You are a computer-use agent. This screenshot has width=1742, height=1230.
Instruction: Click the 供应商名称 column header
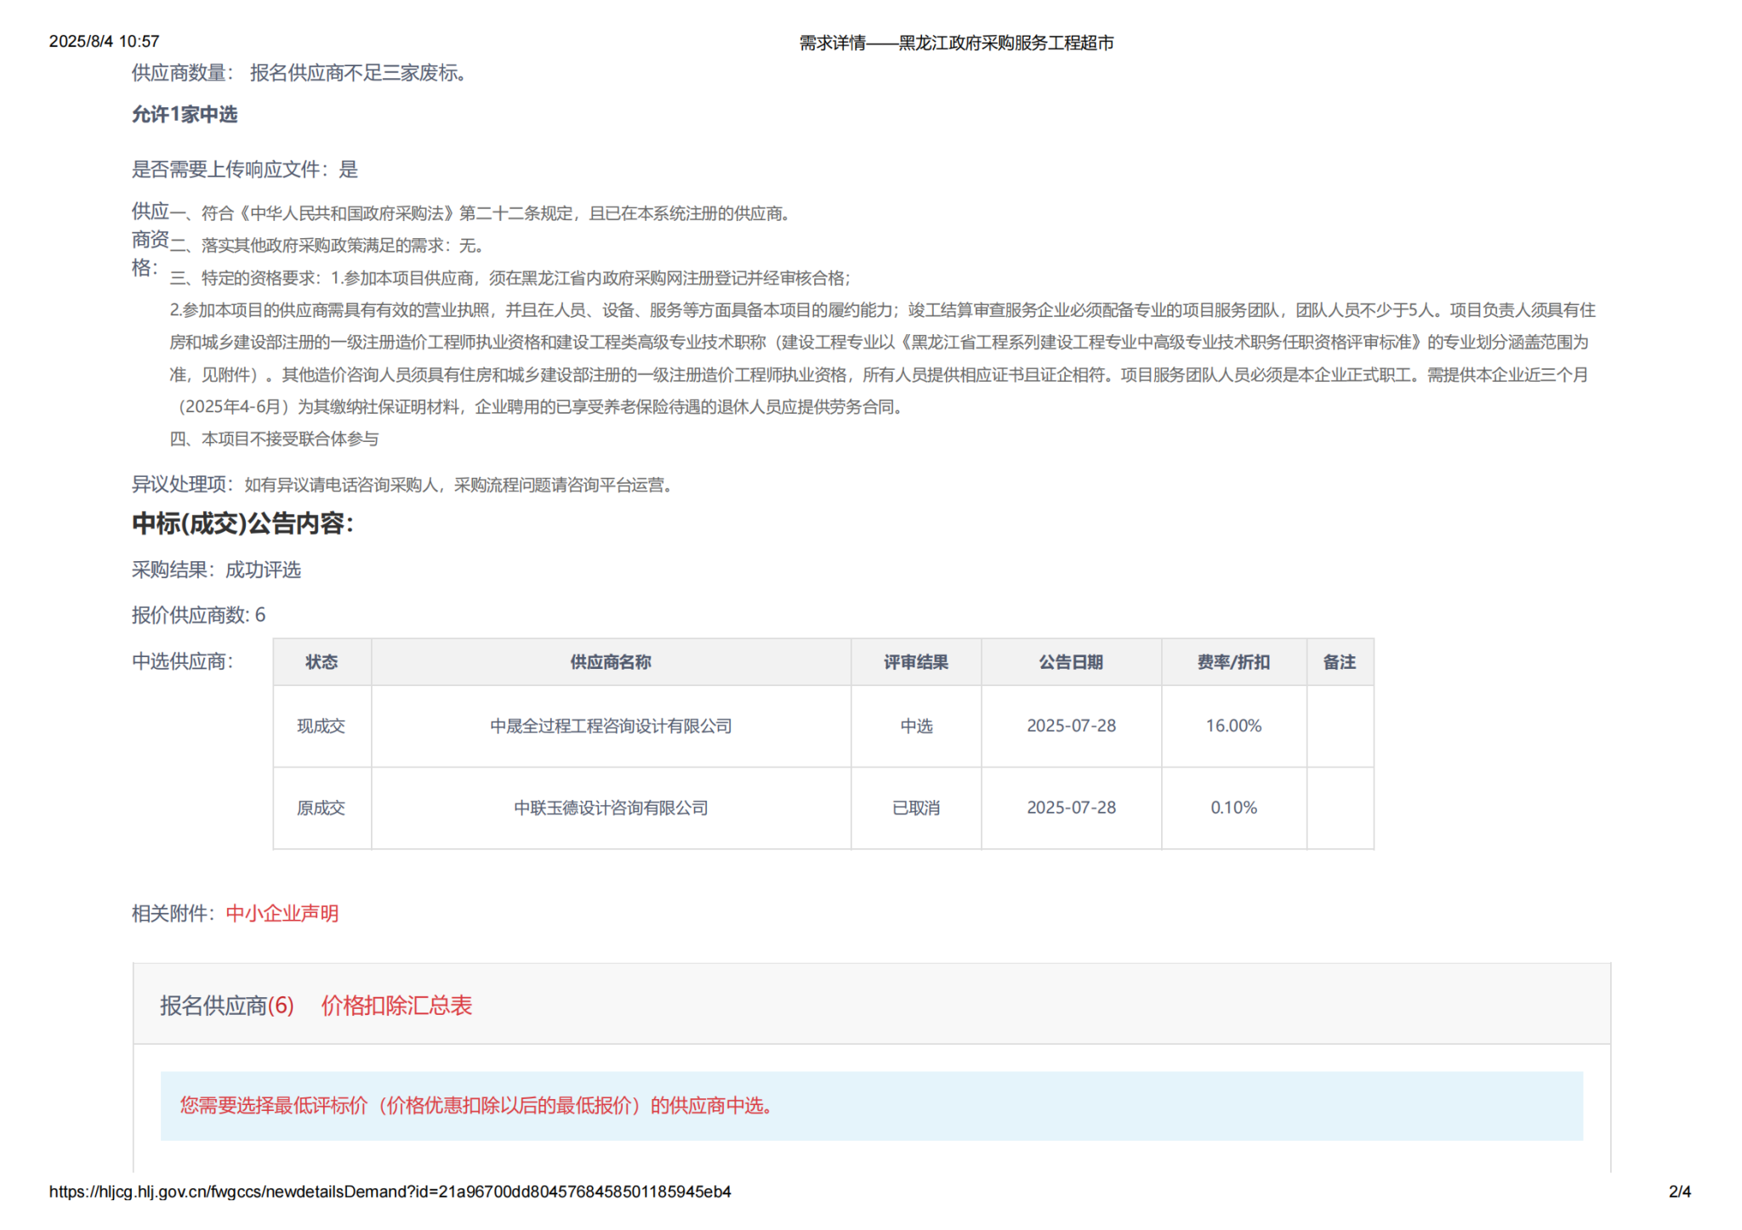(611, 662)
